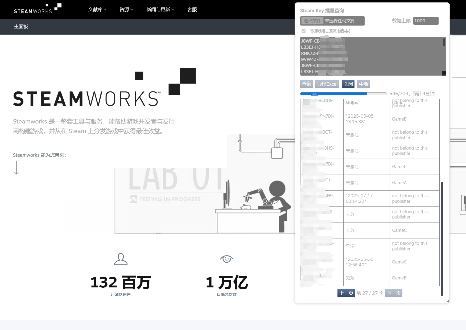Screen dimensions: 466x330
Task: Click the 下一页 next page button
Action: [x=394, y=293]
